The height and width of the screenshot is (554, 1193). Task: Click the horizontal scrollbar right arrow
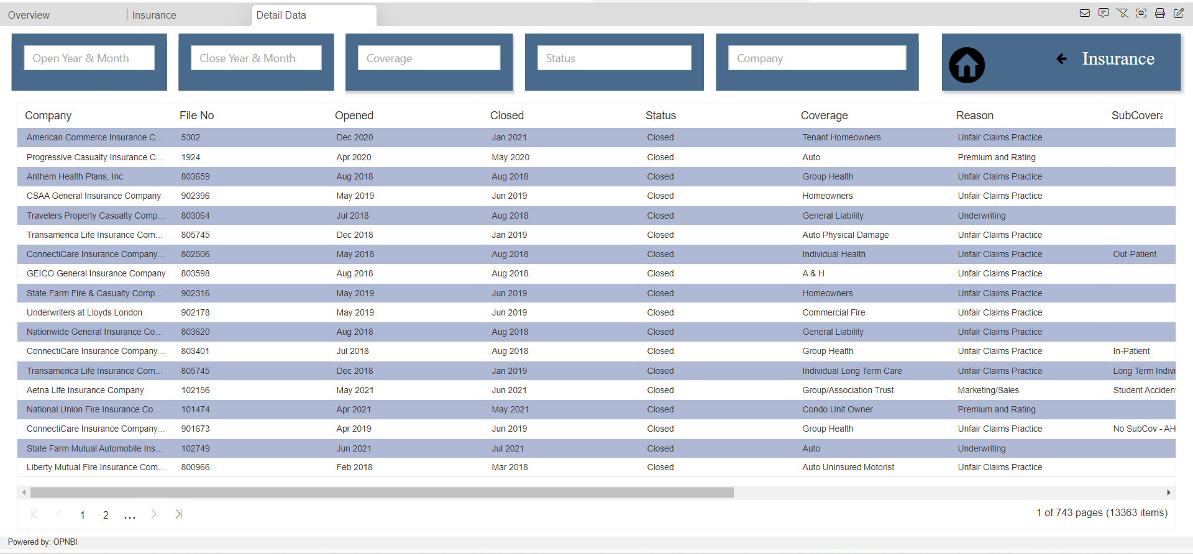(1169, 493)
